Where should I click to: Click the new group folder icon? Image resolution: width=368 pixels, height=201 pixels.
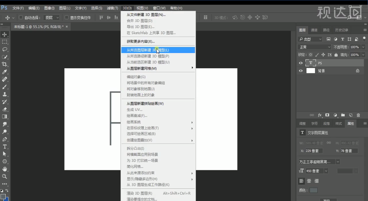pyautogui.click(x=343, y=115)
